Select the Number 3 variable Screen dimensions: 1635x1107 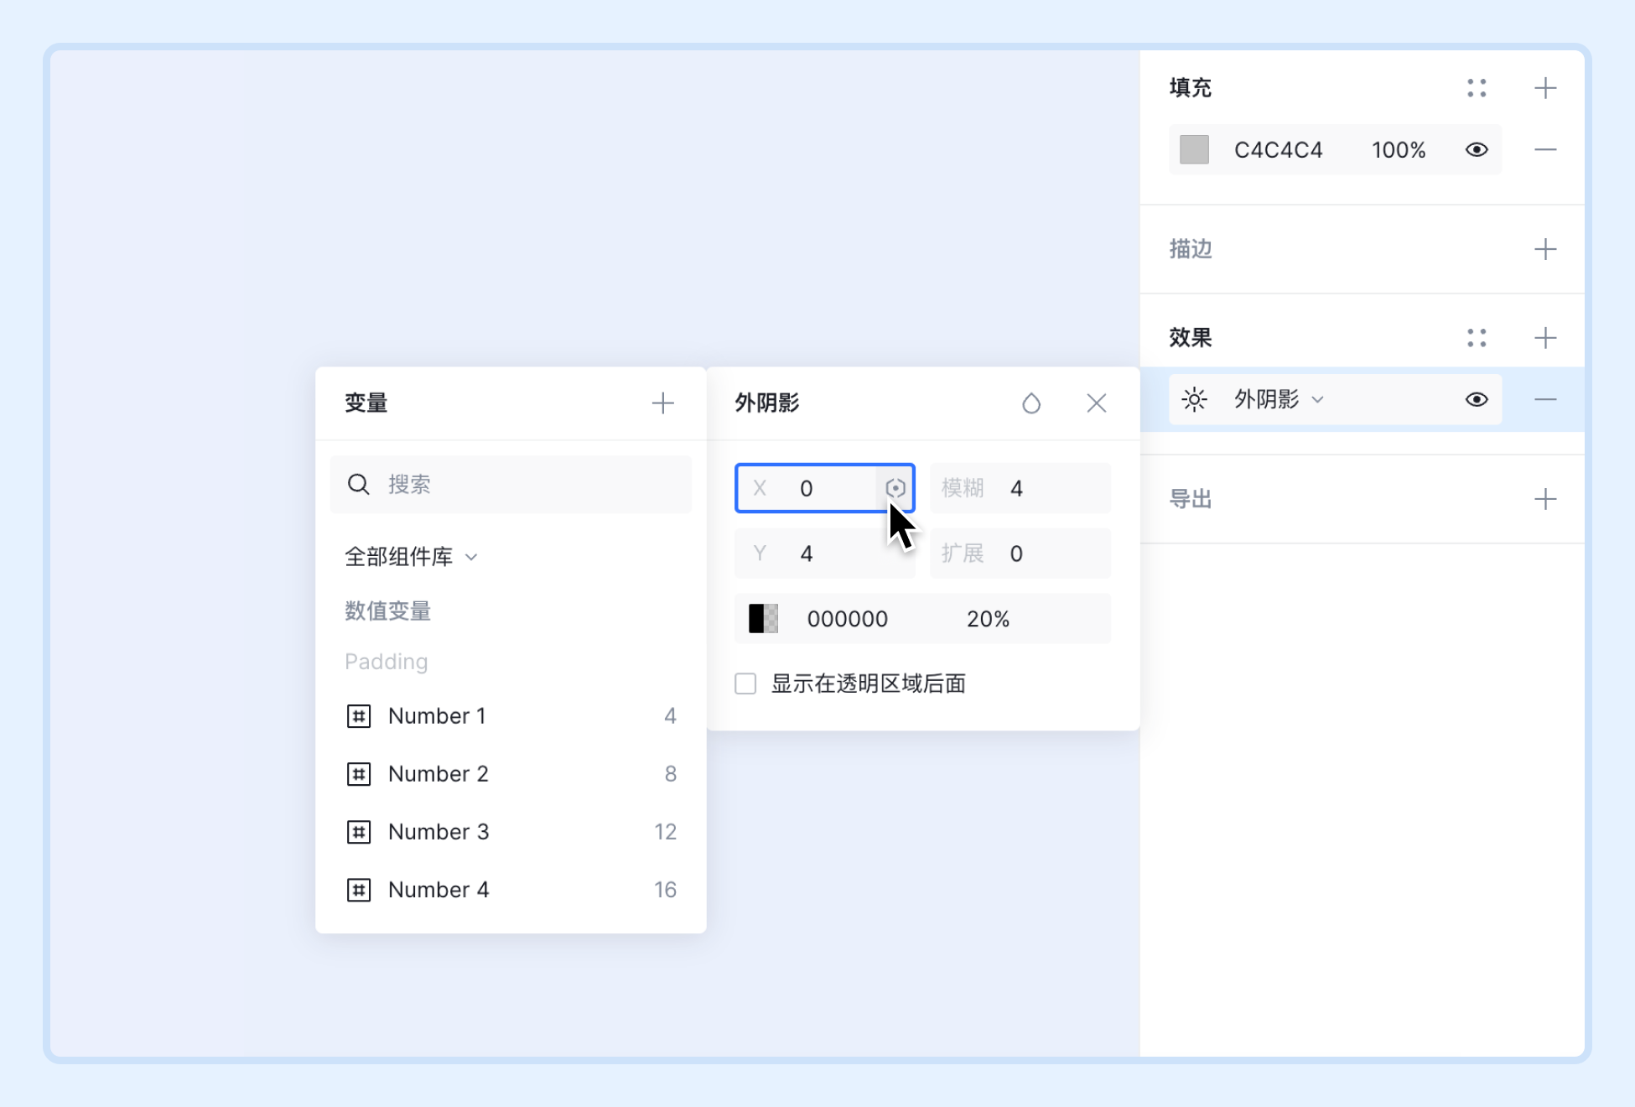tap(511, 832)
